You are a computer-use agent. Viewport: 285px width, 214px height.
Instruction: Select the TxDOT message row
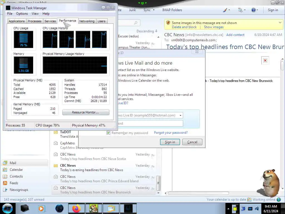(65, 134)
